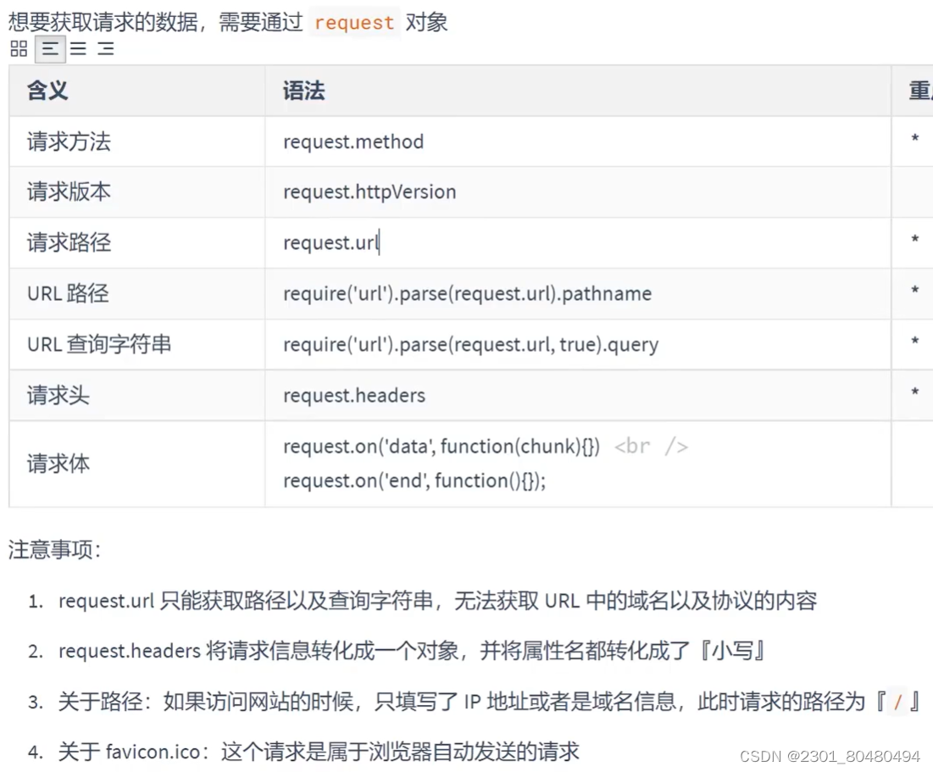This screenshot has height=772, width=933.
Task: Click the asterisk in the 请求头 row
Action: pos(915,392)
